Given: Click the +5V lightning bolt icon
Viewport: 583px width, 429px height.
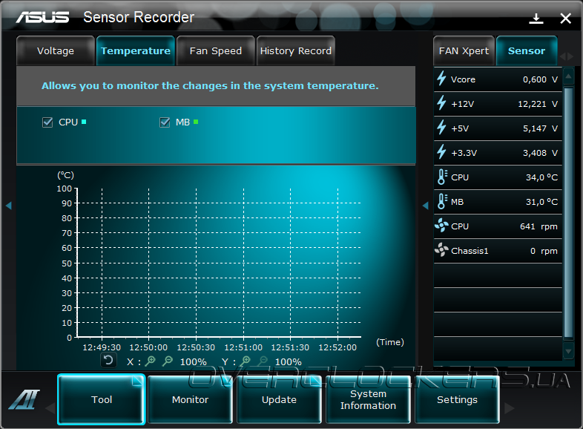Looking at the screenshot, I should (x=441, y=128).
